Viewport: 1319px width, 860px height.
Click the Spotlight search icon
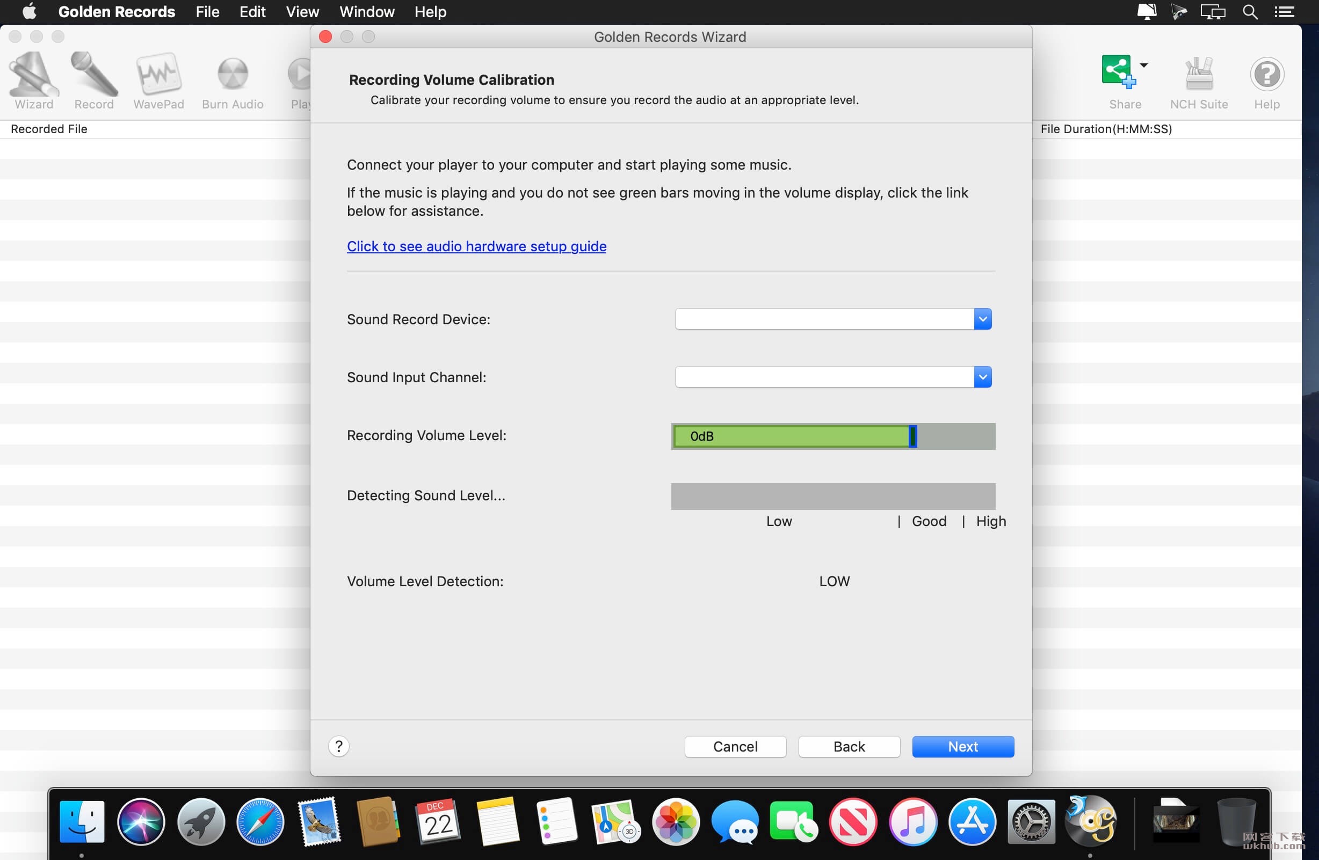coord(1250,12)
